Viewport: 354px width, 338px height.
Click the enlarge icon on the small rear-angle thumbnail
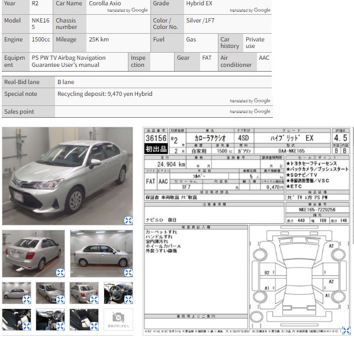click(94, 300)
